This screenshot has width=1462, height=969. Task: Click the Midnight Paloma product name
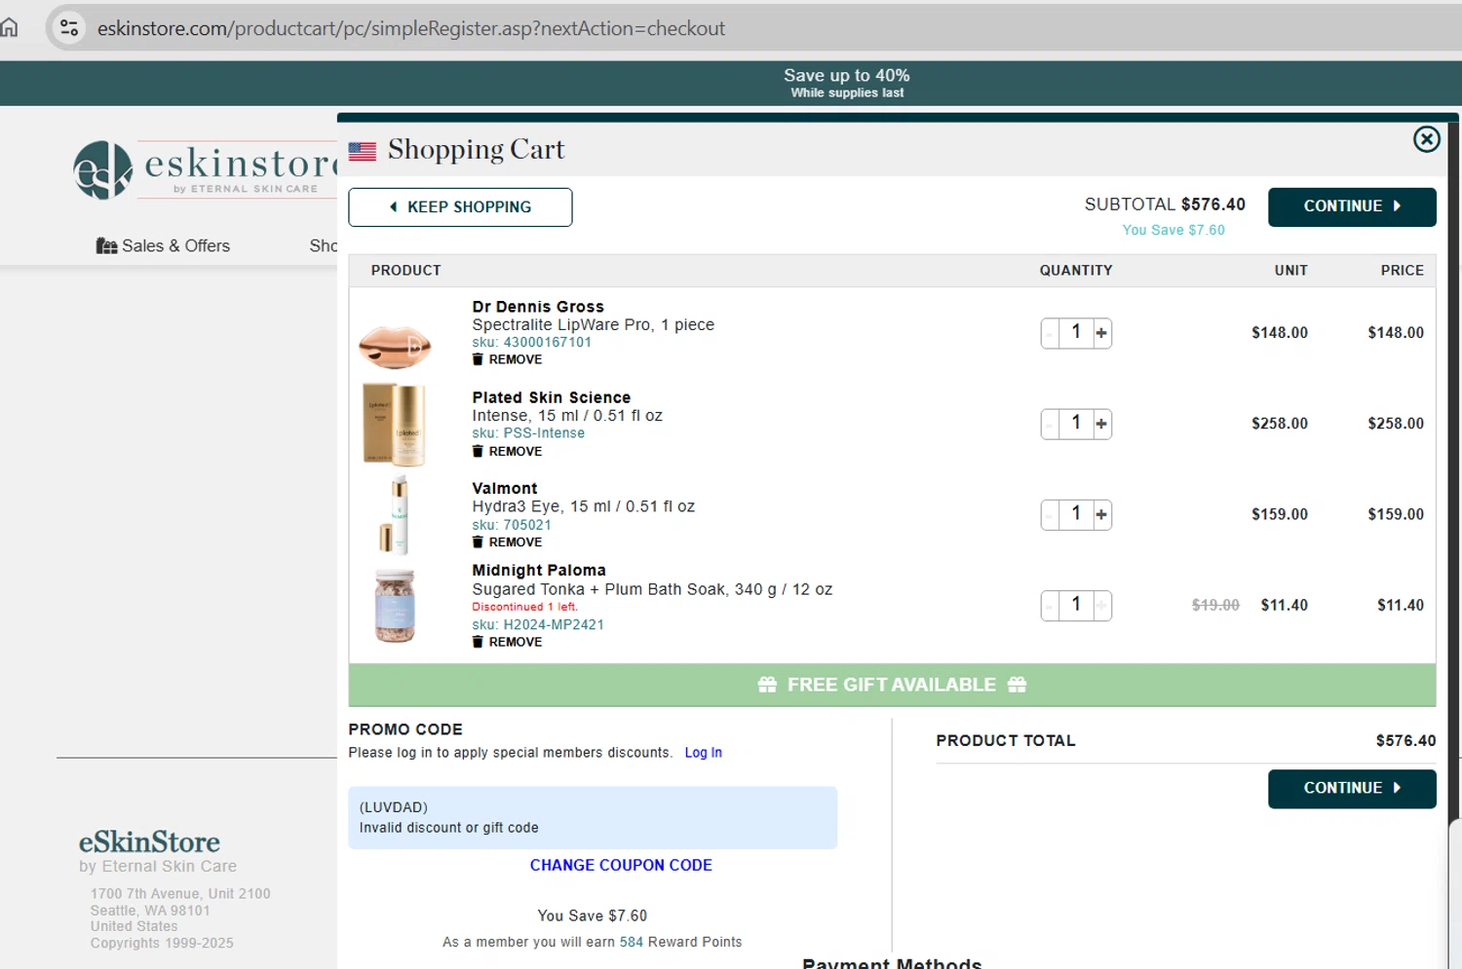pyautogui.click(x=539, y=570)
